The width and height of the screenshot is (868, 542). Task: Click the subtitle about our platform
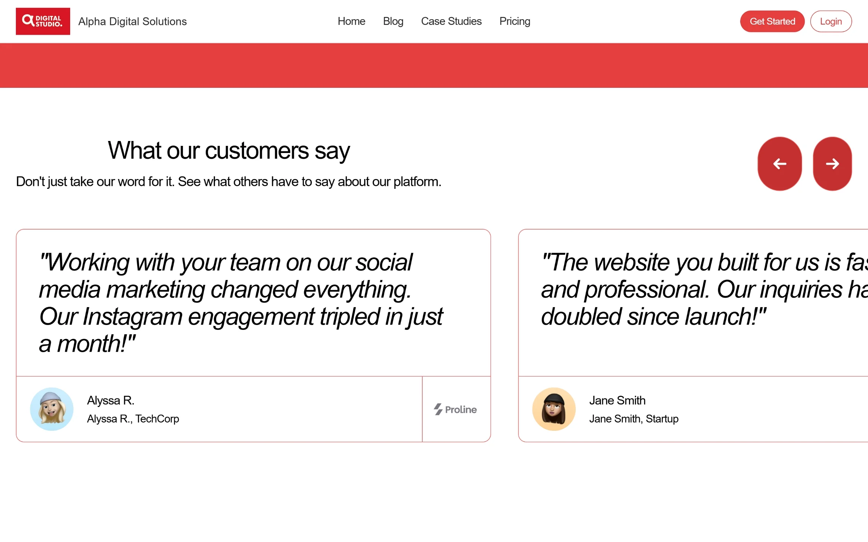pos(229,182)
